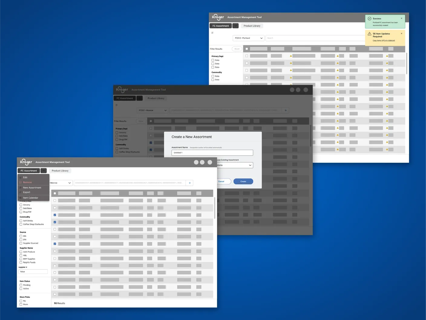Dismiss the Success notification with its X
Screen dimensions: 426x320
tap(401, 18)
